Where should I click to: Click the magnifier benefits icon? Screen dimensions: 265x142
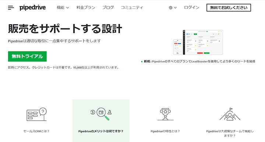coord(101,114)
